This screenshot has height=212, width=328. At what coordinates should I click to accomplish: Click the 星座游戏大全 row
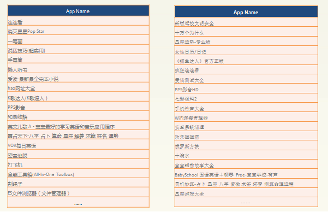click(x=246, y=193)
